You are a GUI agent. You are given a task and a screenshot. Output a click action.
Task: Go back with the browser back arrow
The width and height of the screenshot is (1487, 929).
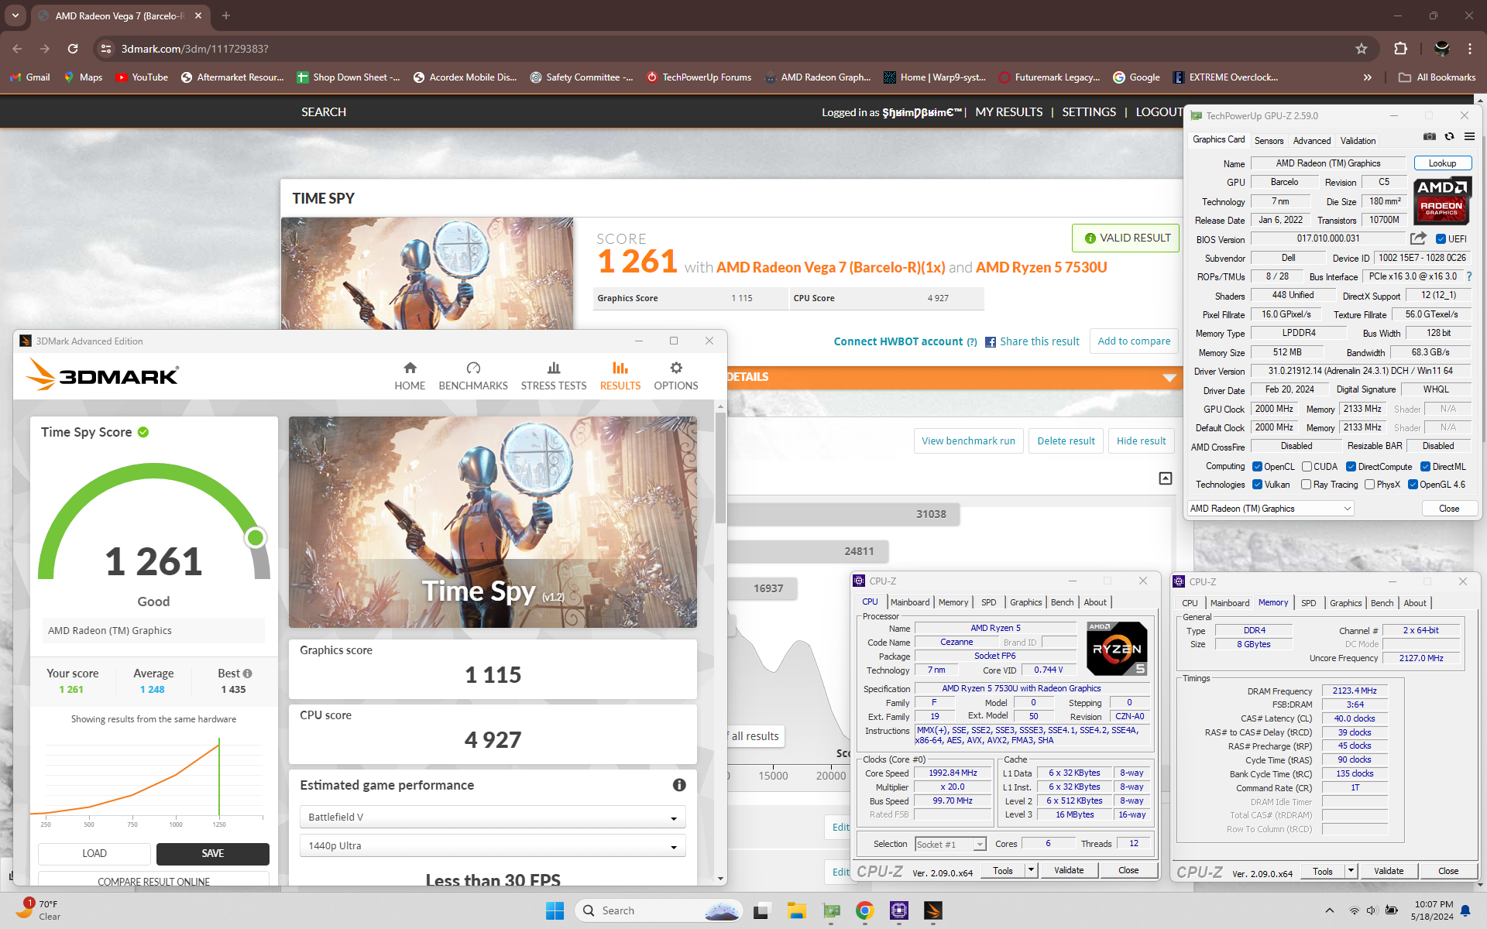17,49
